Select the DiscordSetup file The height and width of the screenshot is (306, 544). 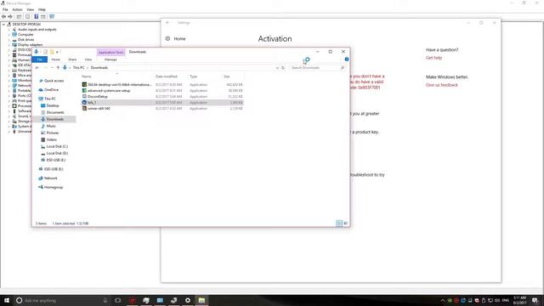click(162, 96)
